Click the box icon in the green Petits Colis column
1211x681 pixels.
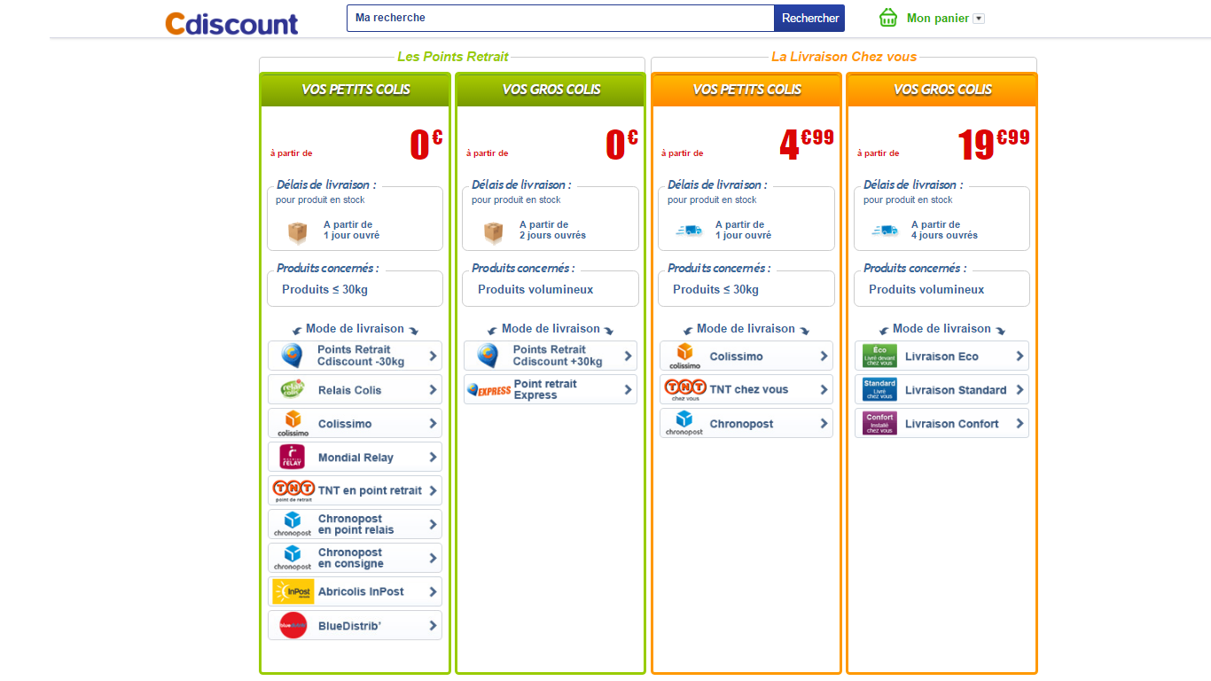pyautogui.click(x=297, y=232)
